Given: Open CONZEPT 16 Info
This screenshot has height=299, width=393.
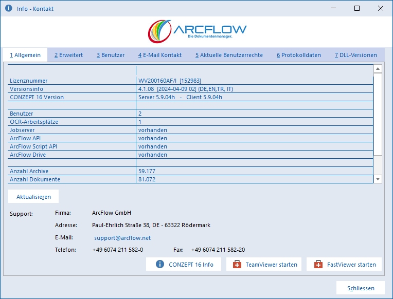Looking at the screenshot, I should [184, 264].
